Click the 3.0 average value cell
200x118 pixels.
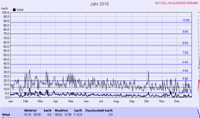(110, 114)
